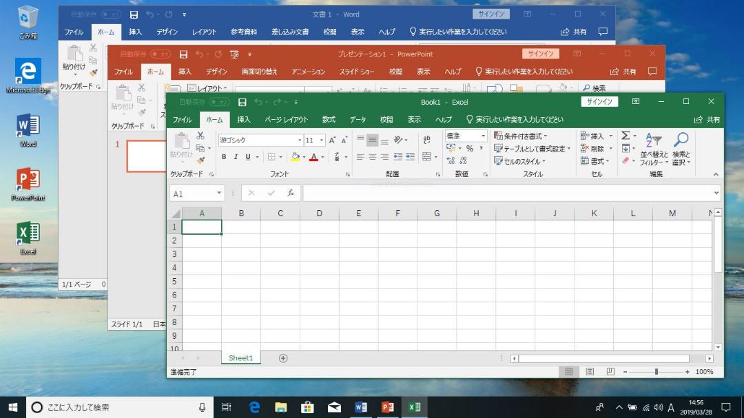The width and height of the screenshot is (744, 418).
Task: Apply italic formatting in Excel
Action: tap(236, 157)
